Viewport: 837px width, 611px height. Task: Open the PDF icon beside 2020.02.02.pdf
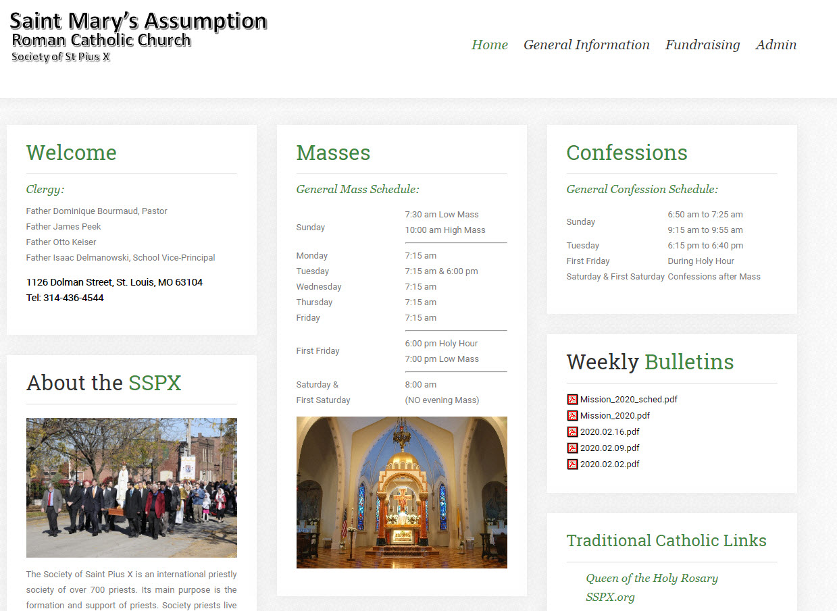click(572, 464)
